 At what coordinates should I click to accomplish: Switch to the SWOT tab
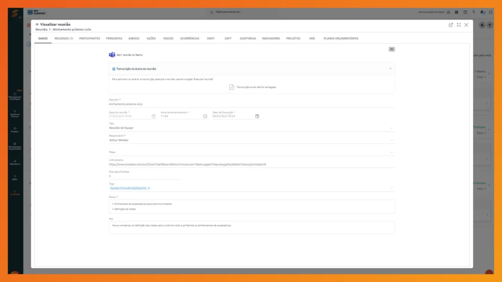(x=211, y=38)
